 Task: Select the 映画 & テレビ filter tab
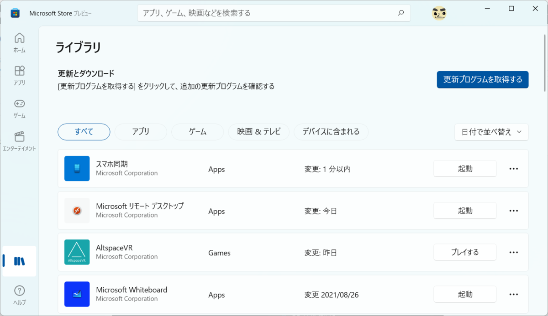258,132
